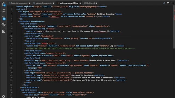Click the vertical scrollbar of the editor
This screenshot has width=175, height=98.
tap(174, 27)
